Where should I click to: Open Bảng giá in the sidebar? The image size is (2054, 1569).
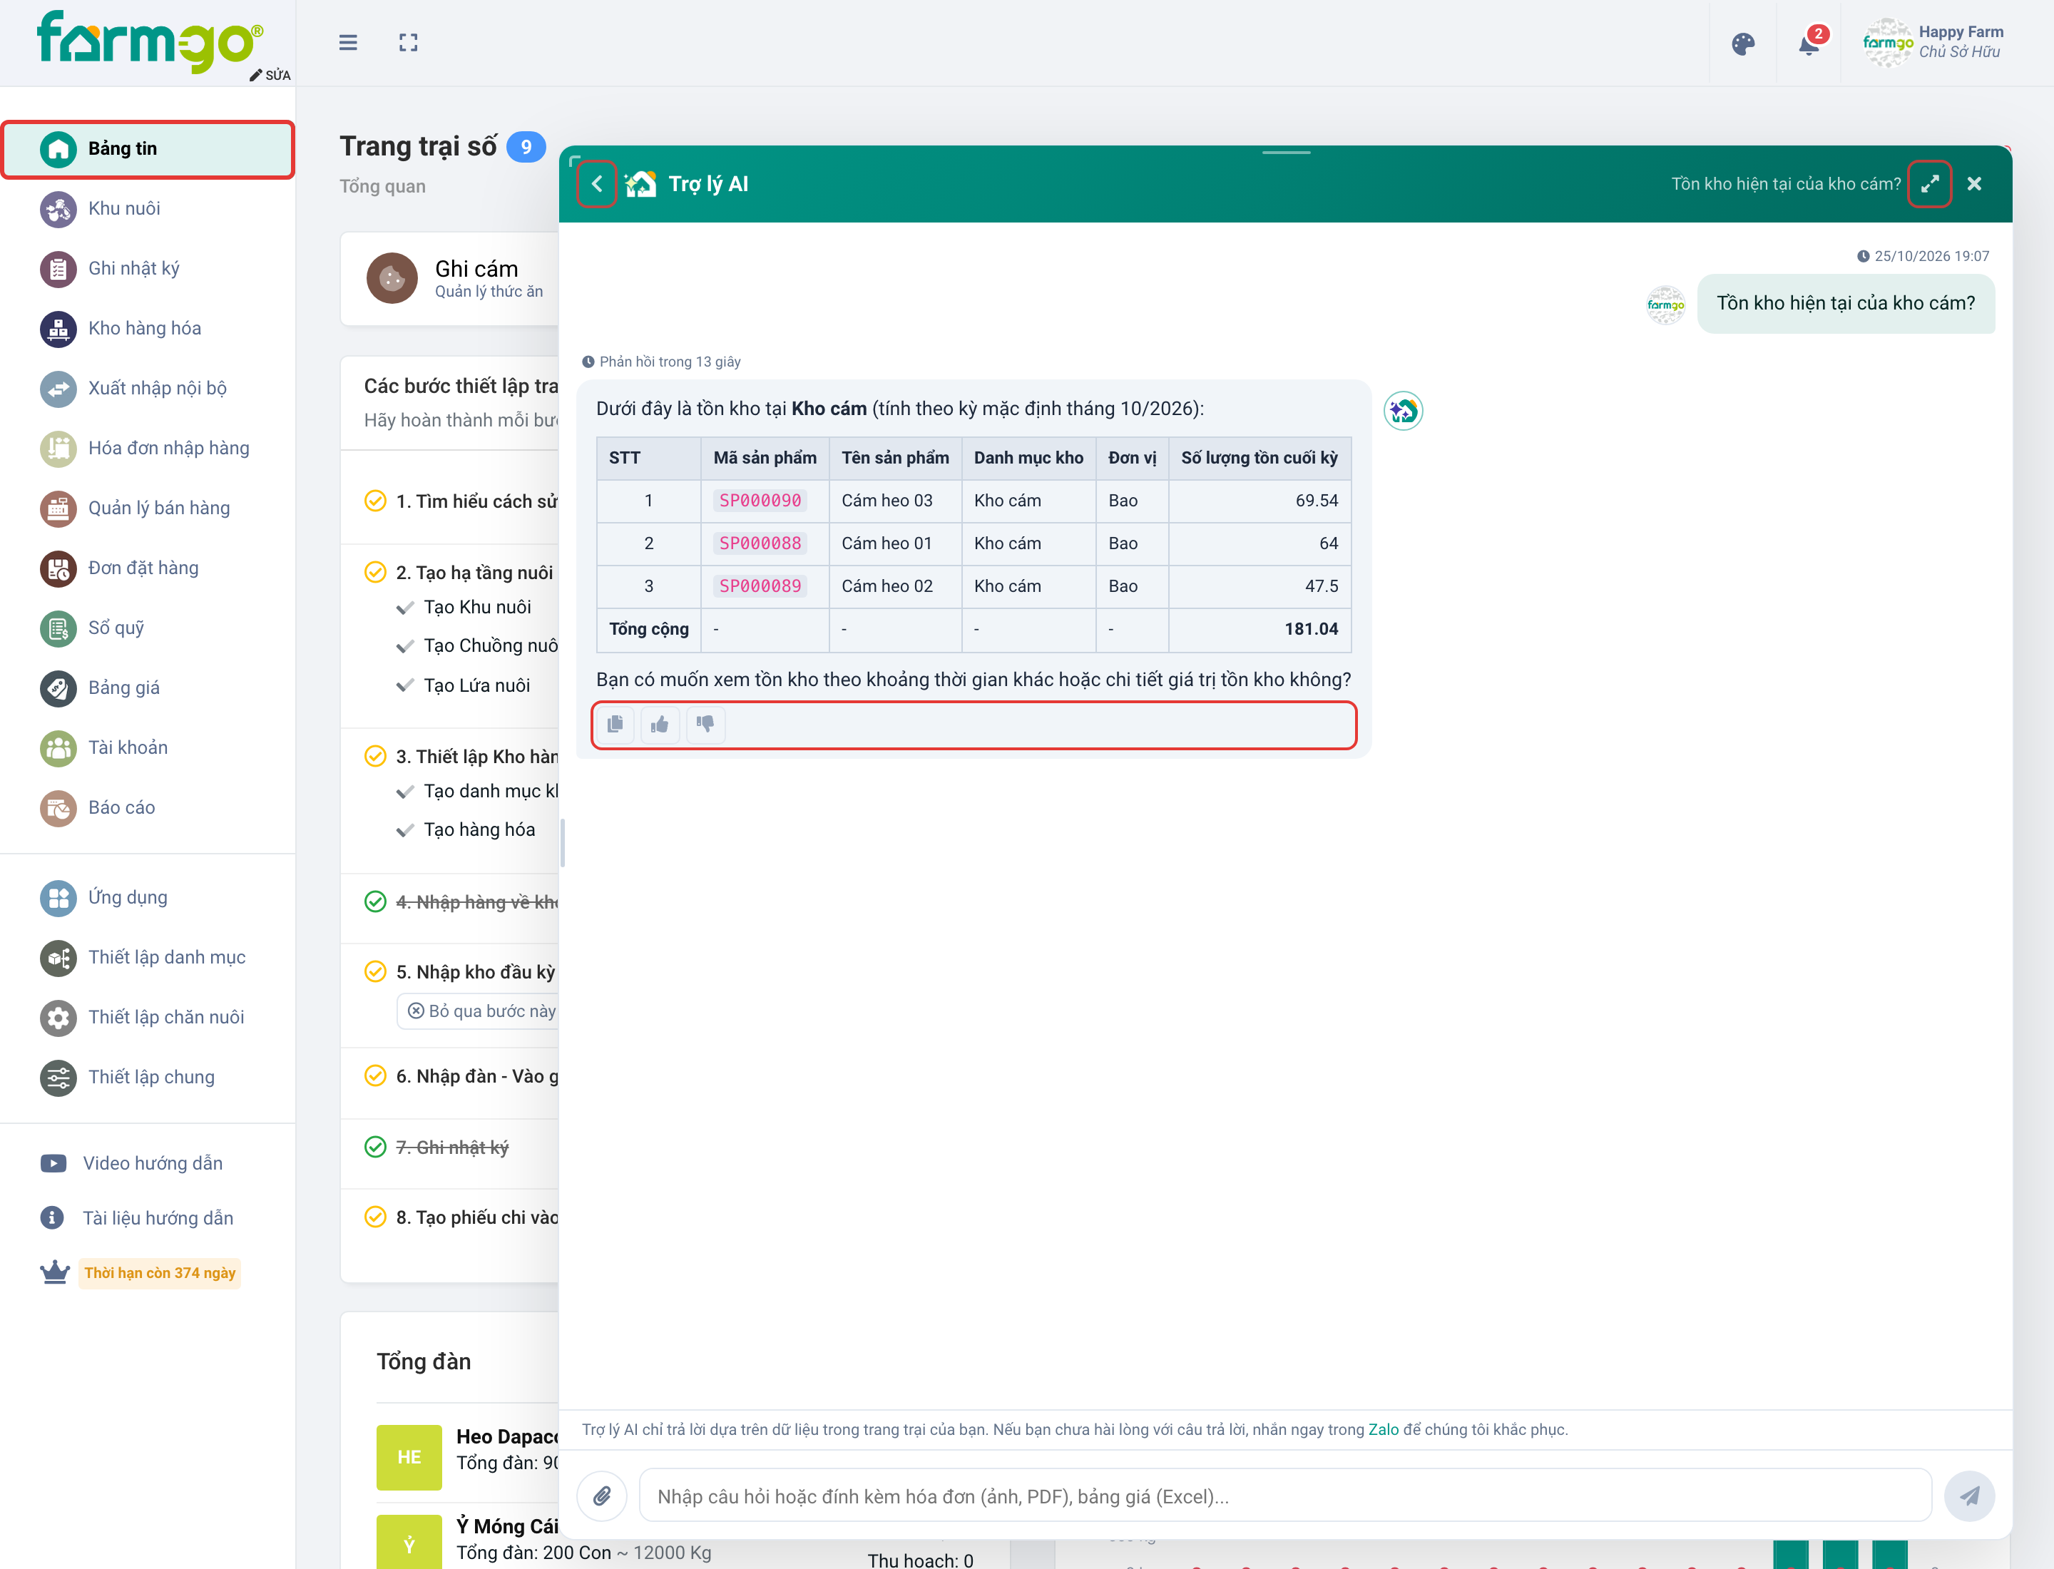148,688
